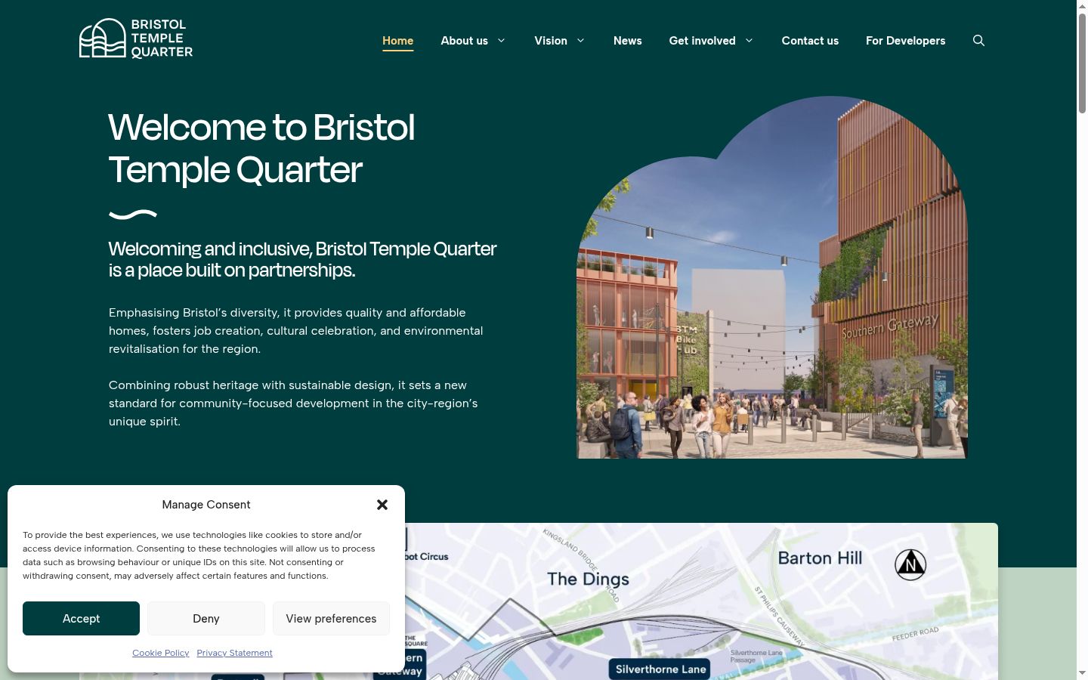
Task: Click The Dings label on map
Action: pyautogui.click(x=588, y=580)
